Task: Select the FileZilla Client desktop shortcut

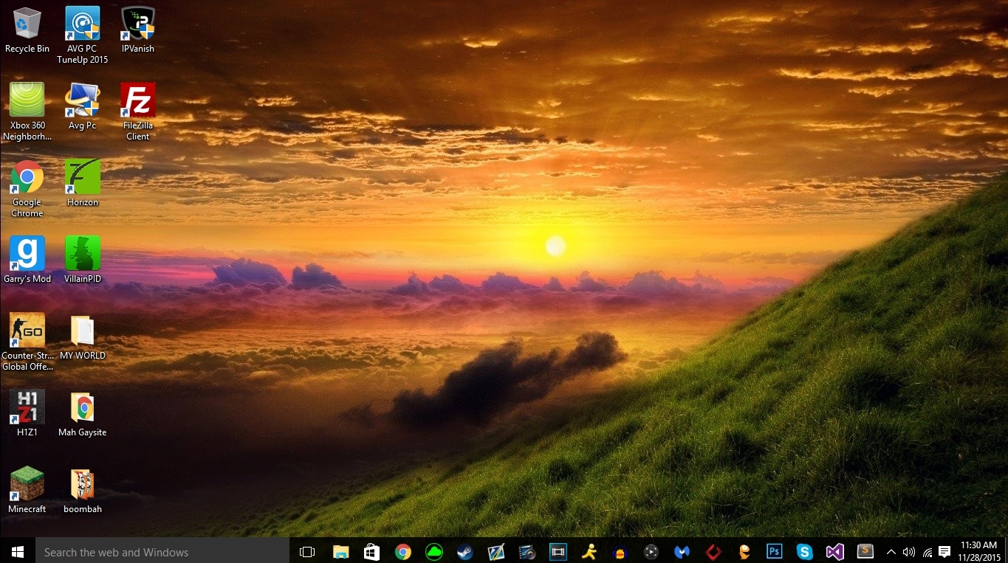Action: tap(138, 112)
